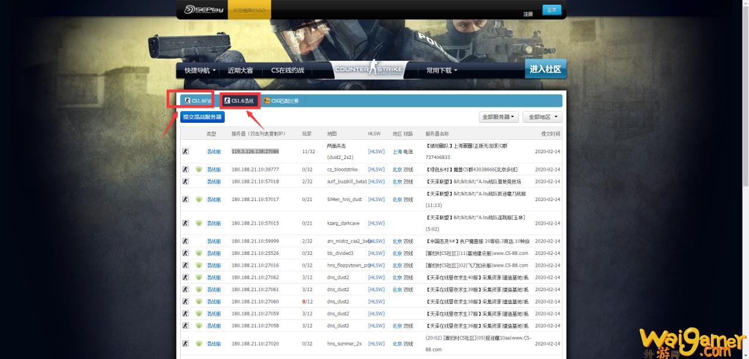Open HLSW link for cs_bloodstrike server

click(376, 170)
